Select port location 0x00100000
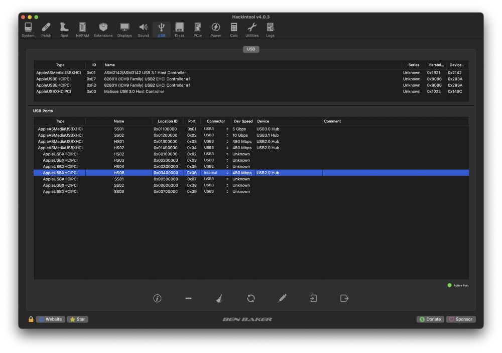 point(165,154)
